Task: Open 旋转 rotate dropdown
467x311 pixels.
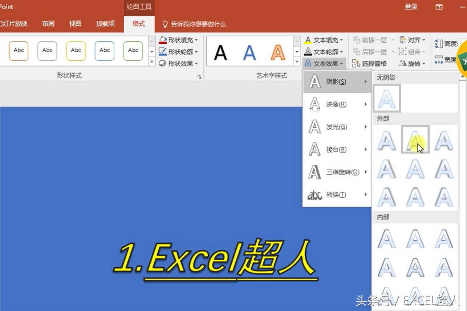Action: pos(412,63)
